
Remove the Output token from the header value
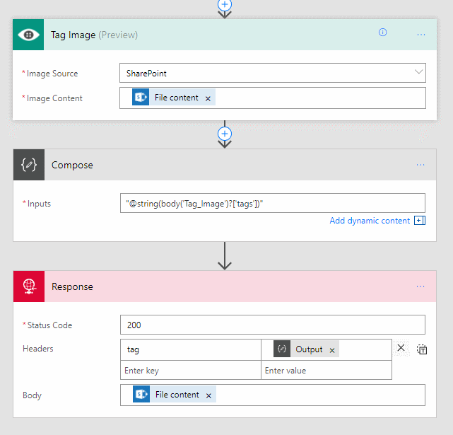333,349
